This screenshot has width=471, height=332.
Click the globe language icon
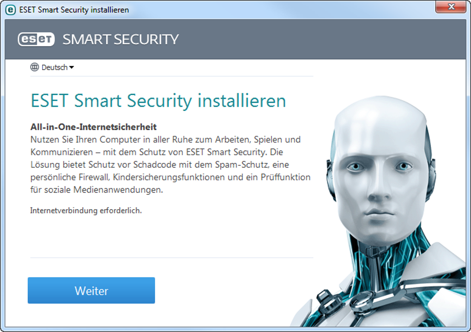tap(35, 67)
